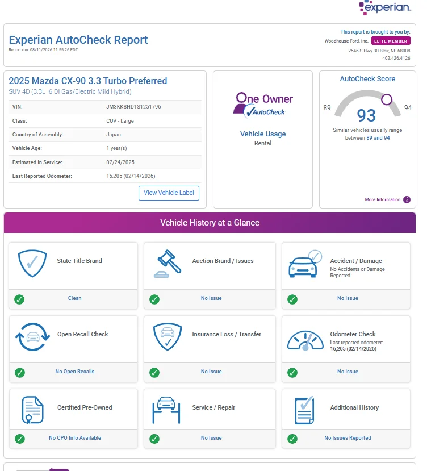Click the Additional History label
Image resolution: width=427 pixels, height=471 pixels.
pos(354,407)
